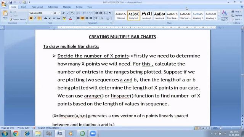Open the font size dropdown showing 16
This screenshot has height=137, width=244.
(59, 13)
